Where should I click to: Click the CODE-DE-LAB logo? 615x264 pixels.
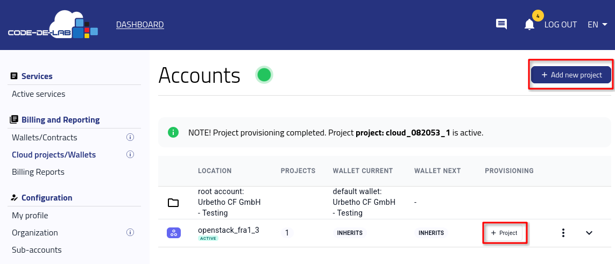pyautogui.click(x=53, y=25)
